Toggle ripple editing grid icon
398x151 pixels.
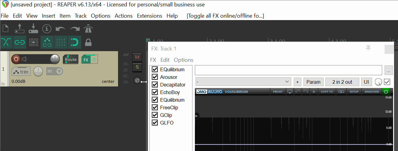34,42
